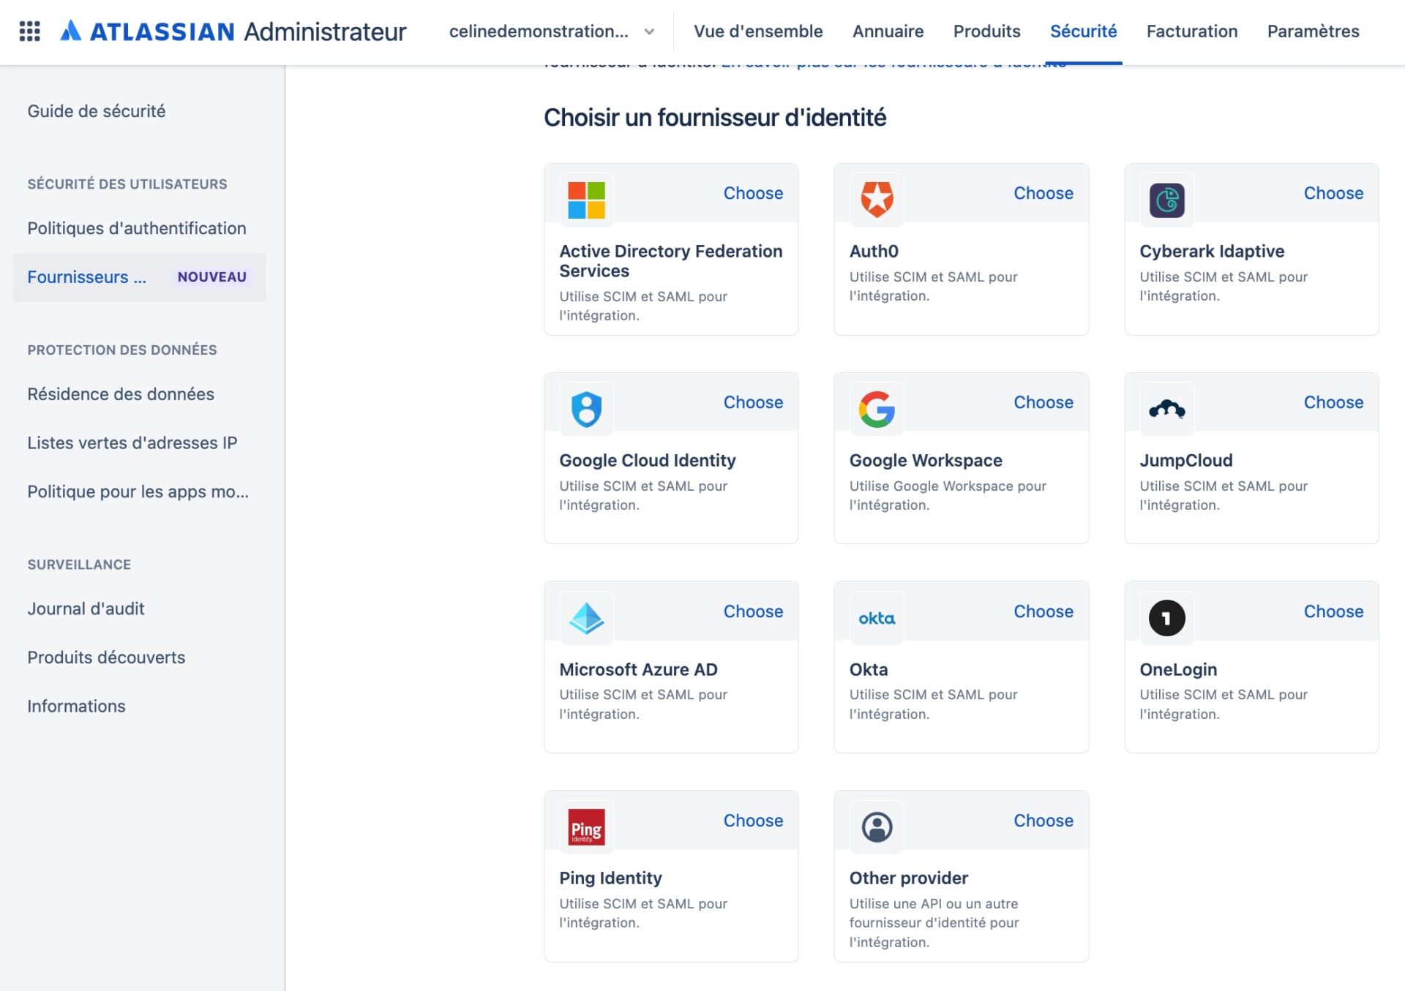Open the Paramètres tab
This screenshot has height=991, width=1405.
(x=1313, y=31)
